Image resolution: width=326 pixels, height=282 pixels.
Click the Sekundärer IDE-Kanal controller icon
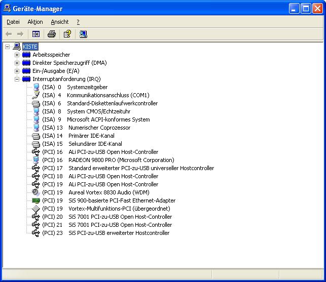tap(36, 144)
